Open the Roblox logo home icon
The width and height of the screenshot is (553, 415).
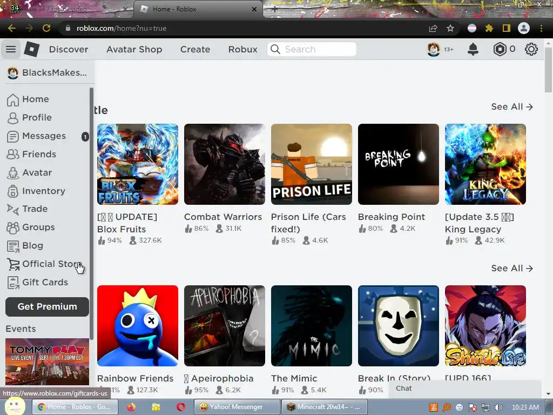32,49
